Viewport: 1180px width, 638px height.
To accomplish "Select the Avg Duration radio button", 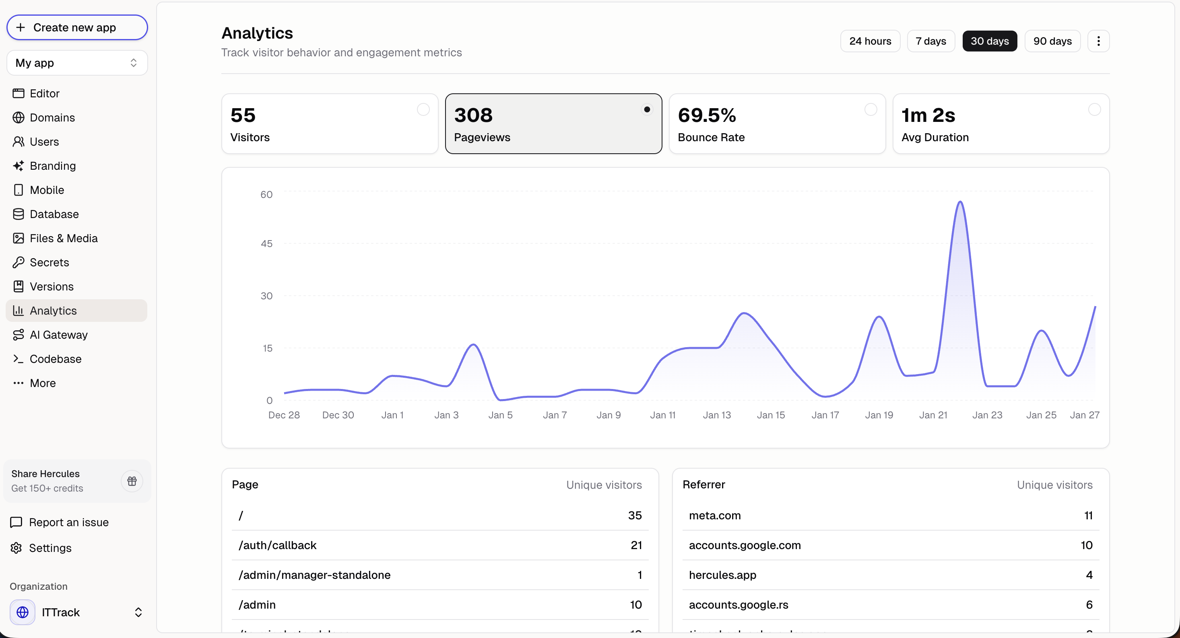I will tap(1094, 109).
